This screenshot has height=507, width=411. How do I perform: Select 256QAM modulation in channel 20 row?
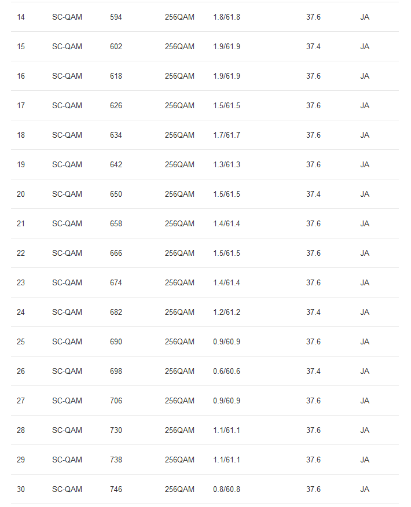tap(179, 194)
